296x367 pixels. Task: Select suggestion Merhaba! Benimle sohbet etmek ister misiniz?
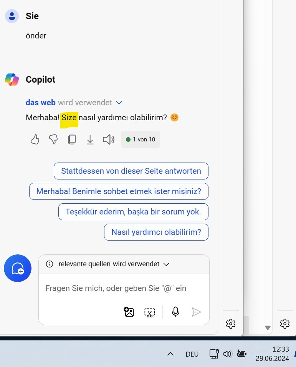[119, 191]
